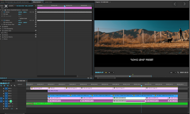Select the green audio clip on timeline
The width and height of the screenshot is (190, 114).
coord(107,103)
